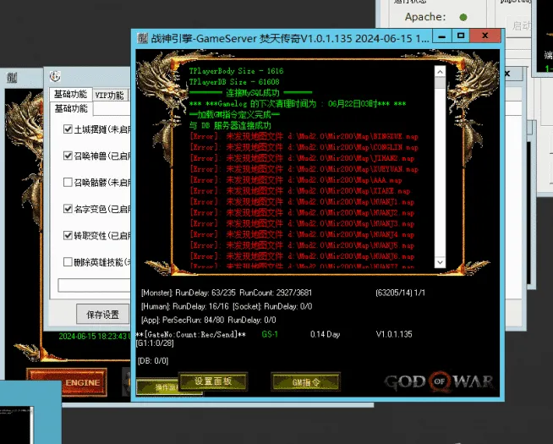The image size is (553, 444).
Task: Click the CONGLIN.map error line
Action: coord(304,147)
